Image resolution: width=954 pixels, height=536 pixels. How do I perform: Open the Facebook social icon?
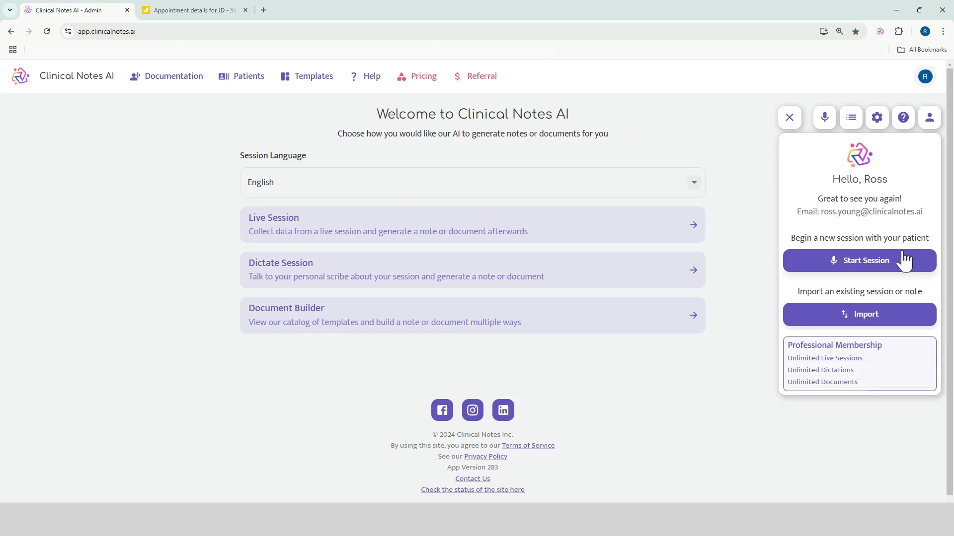442,410
